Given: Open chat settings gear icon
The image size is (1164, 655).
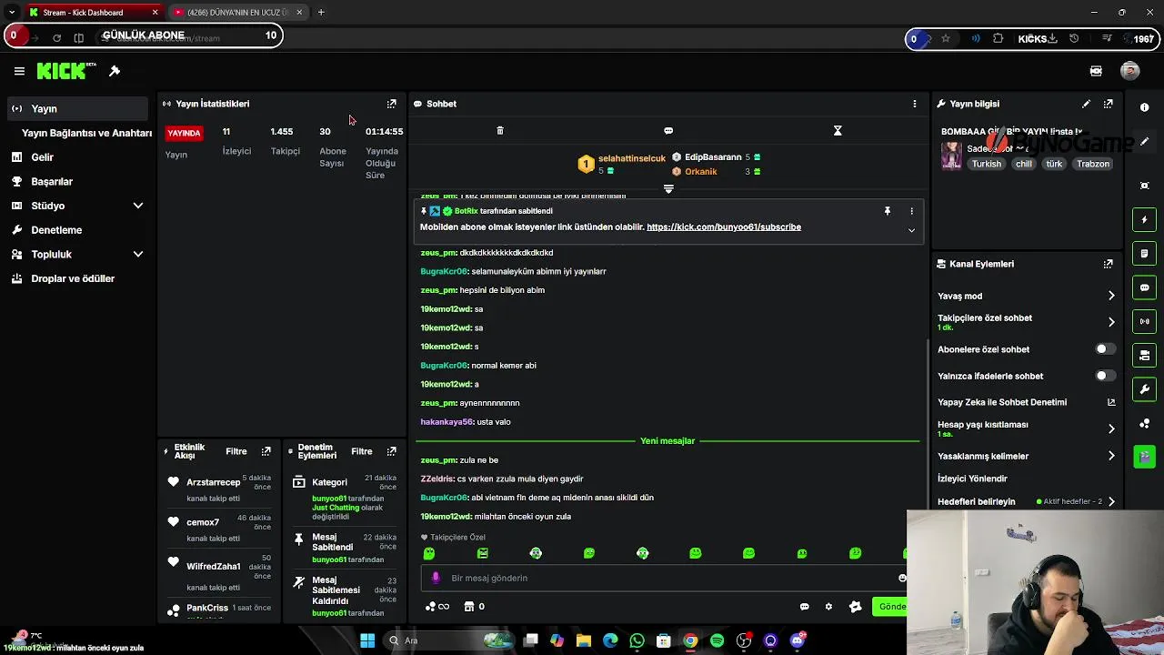Looking at the screenshot, I should coord(828,607).
